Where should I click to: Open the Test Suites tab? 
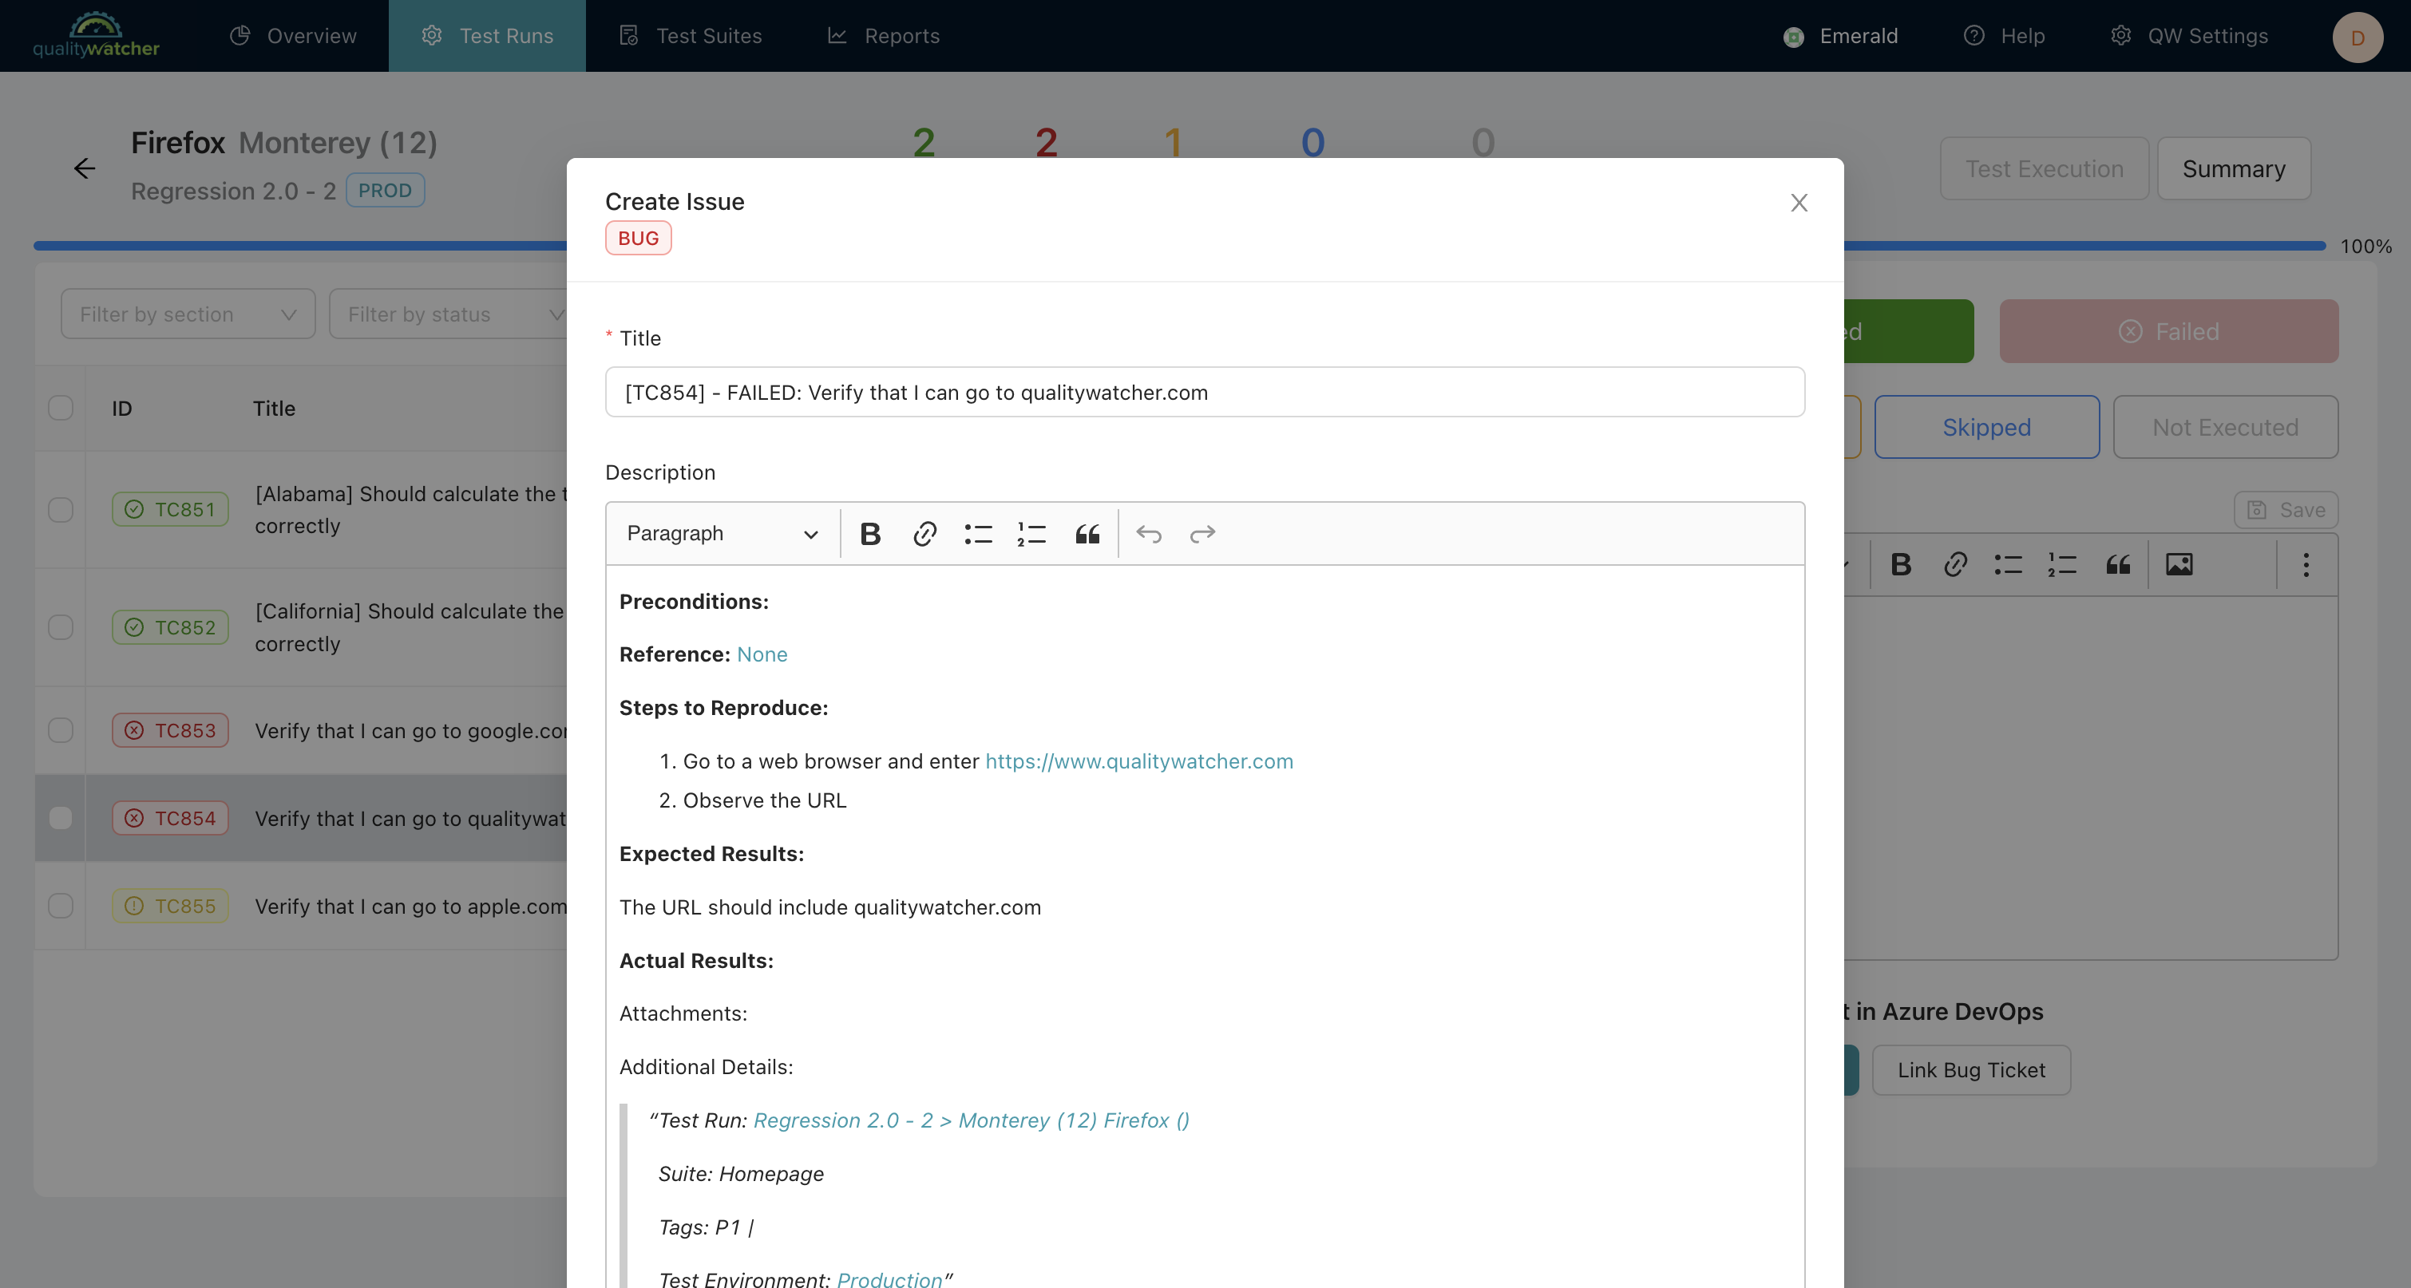tap(691, 36)
